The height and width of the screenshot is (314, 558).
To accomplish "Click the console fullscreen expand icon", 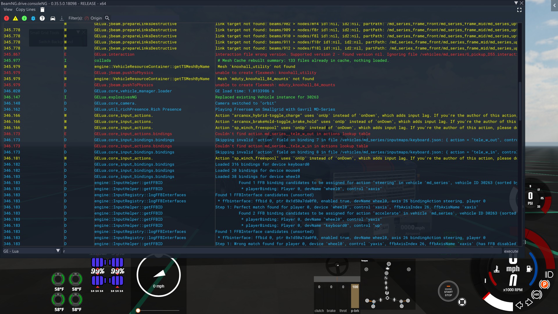I will tap(519, 10).
